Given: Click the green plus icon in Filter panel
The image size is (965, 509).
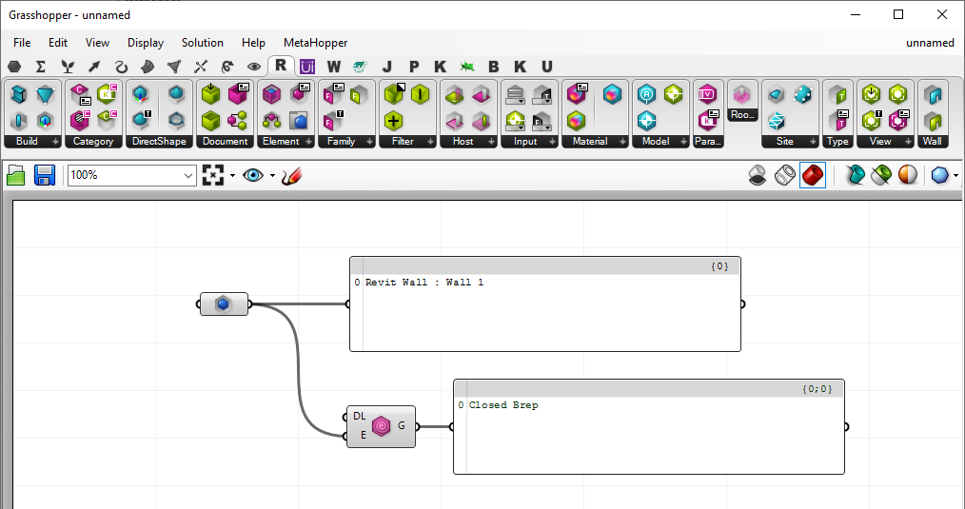Looking at the screenshot, I should point(394,120).
